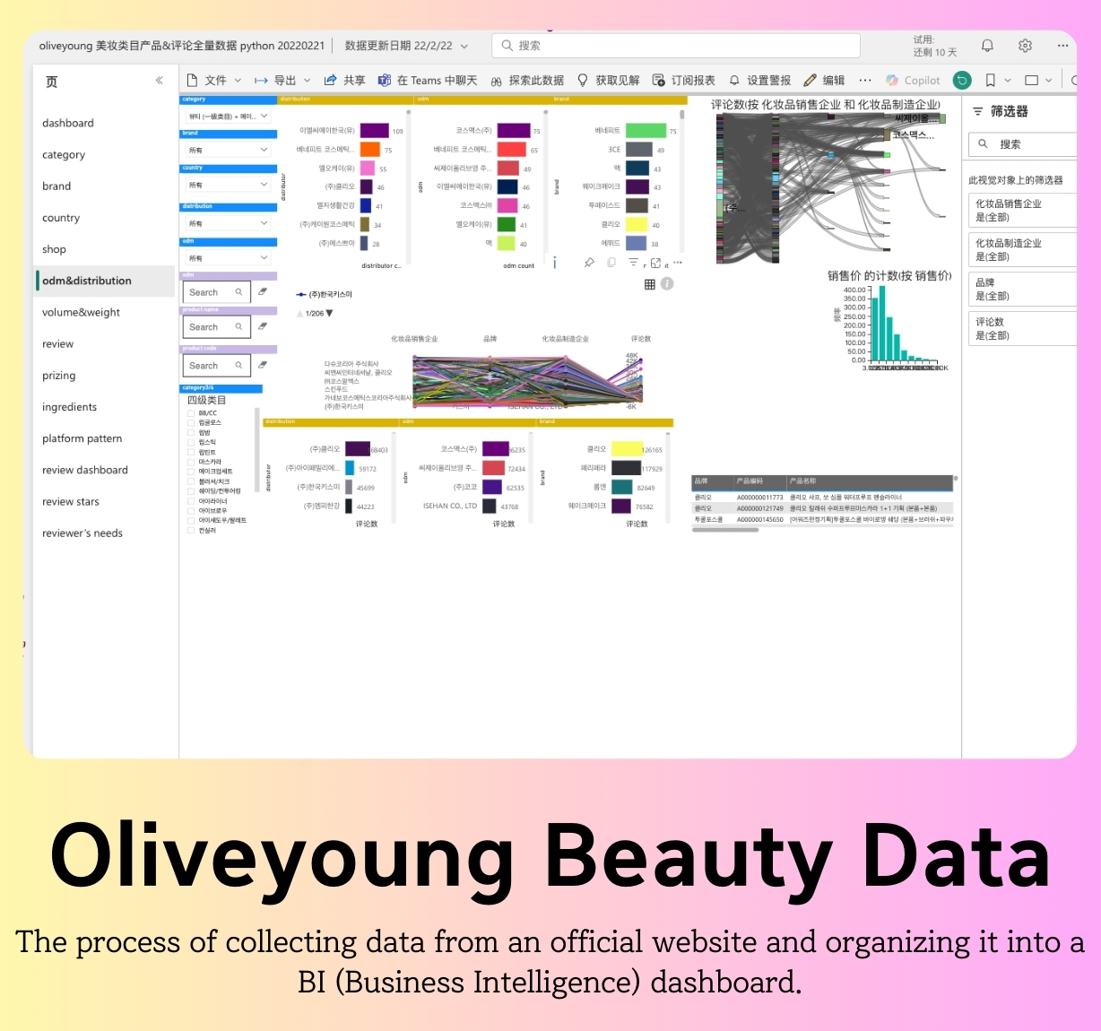Image resolution: width=1101 pixels, height=1031 pixels.
Task: Click the yellow 클리오 bar in bottom brand chart
Action: click(x=627, y=449)
